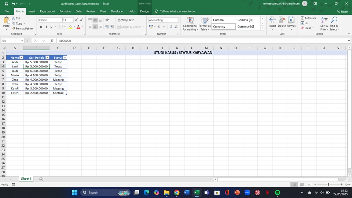
Task: Switch to the Page Layout tab
Action: (x=47, y=11)
